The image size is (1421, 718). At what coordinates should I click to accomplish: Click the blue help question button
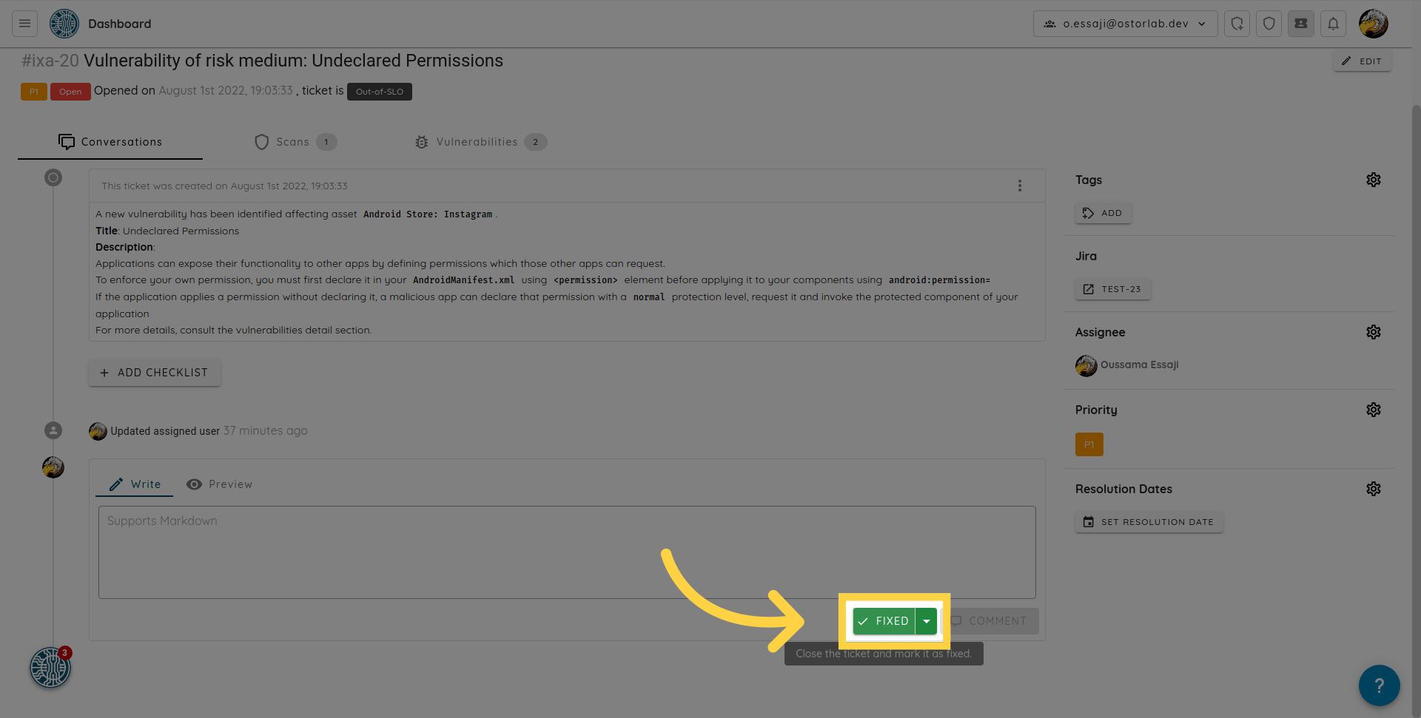pyautogui.click(x=1378, y=685)
